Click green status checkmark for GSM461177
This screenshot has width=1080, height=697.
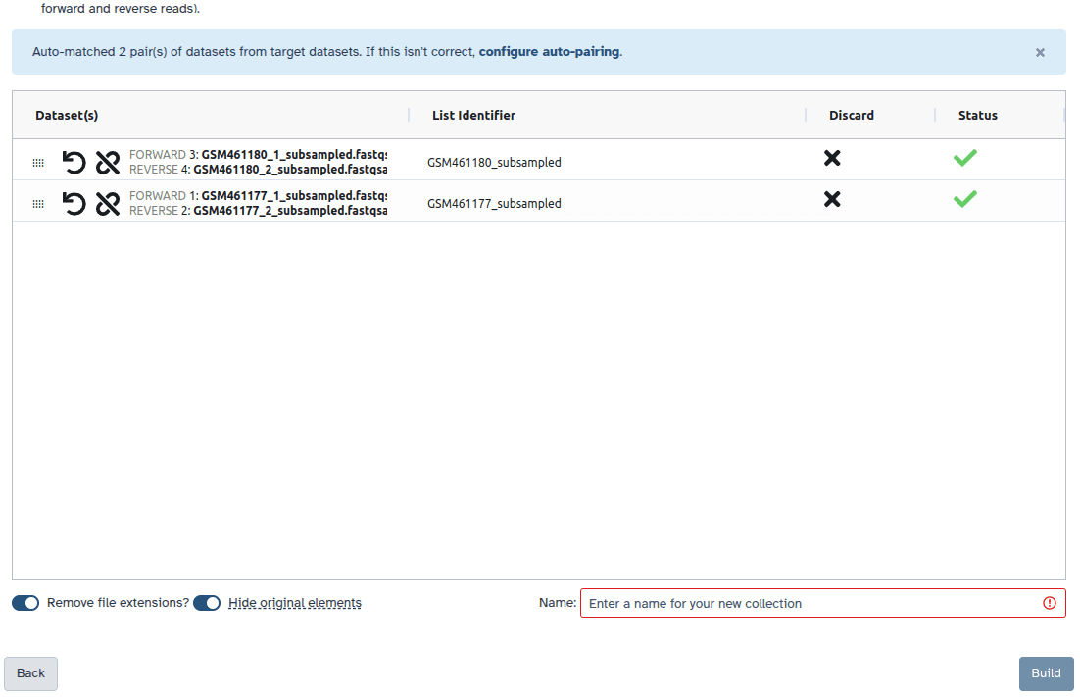click(965, 199)
